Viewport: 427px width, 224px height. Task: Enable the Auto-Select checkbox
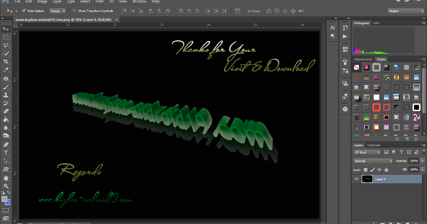(24, 11)
